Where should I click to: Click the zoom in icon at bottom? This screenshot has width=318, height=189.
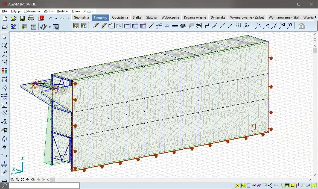point(12,180)
